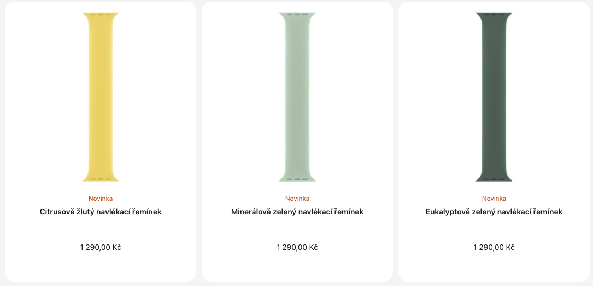Click the Minerálově zelený navlékací řemínek title
593x286 pixels.
pos(297,212)
